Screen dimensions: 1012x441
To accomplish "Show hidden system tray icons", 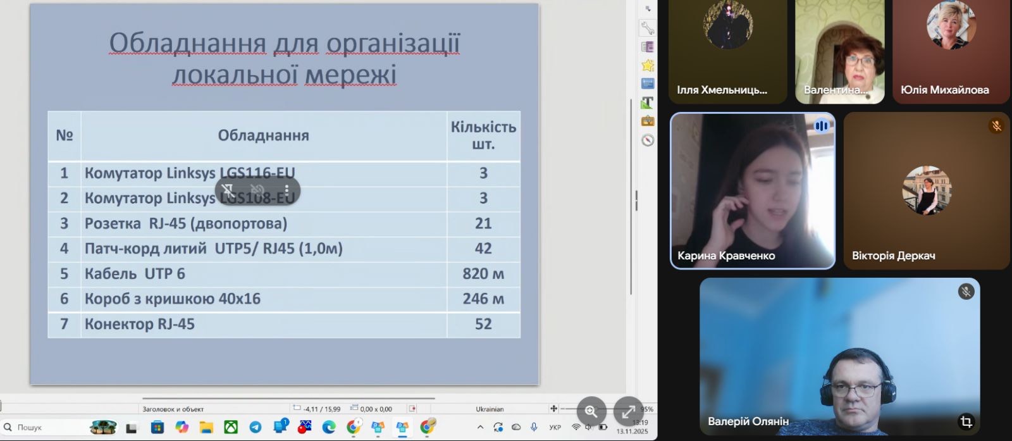I will (480, 428).
